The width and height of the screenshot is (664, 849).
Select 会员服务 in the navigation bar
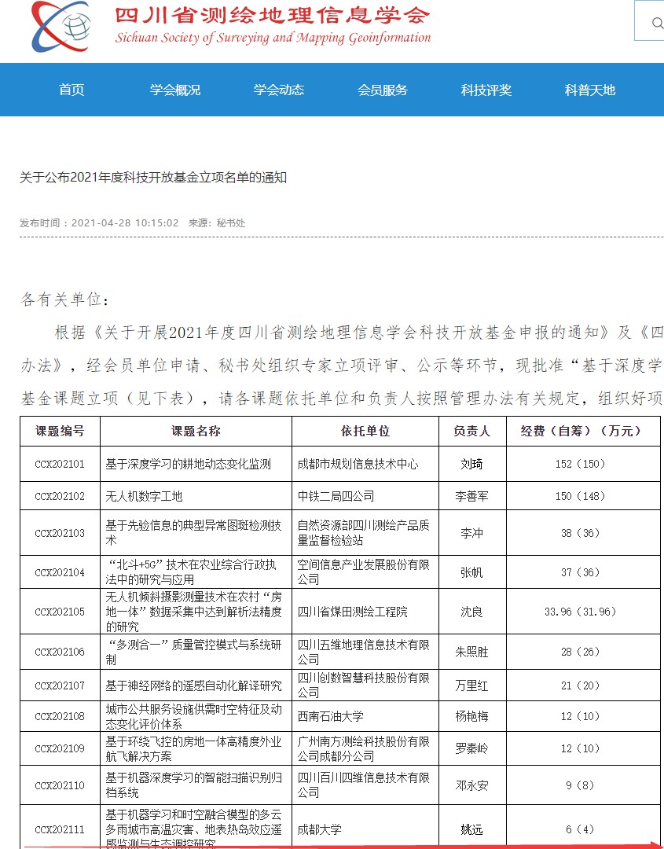tap(383, 90)
